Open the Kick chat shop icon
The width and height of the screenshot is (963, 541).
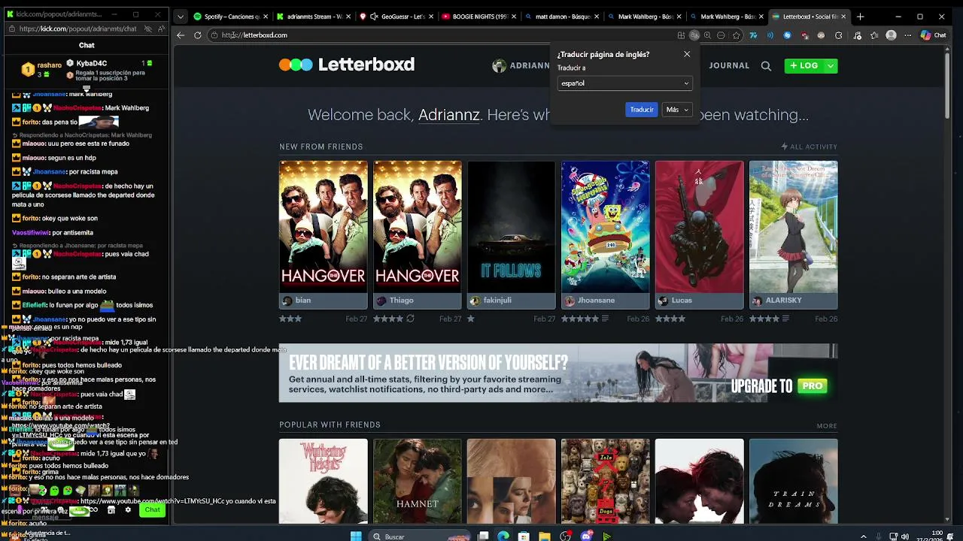(111, 510)
